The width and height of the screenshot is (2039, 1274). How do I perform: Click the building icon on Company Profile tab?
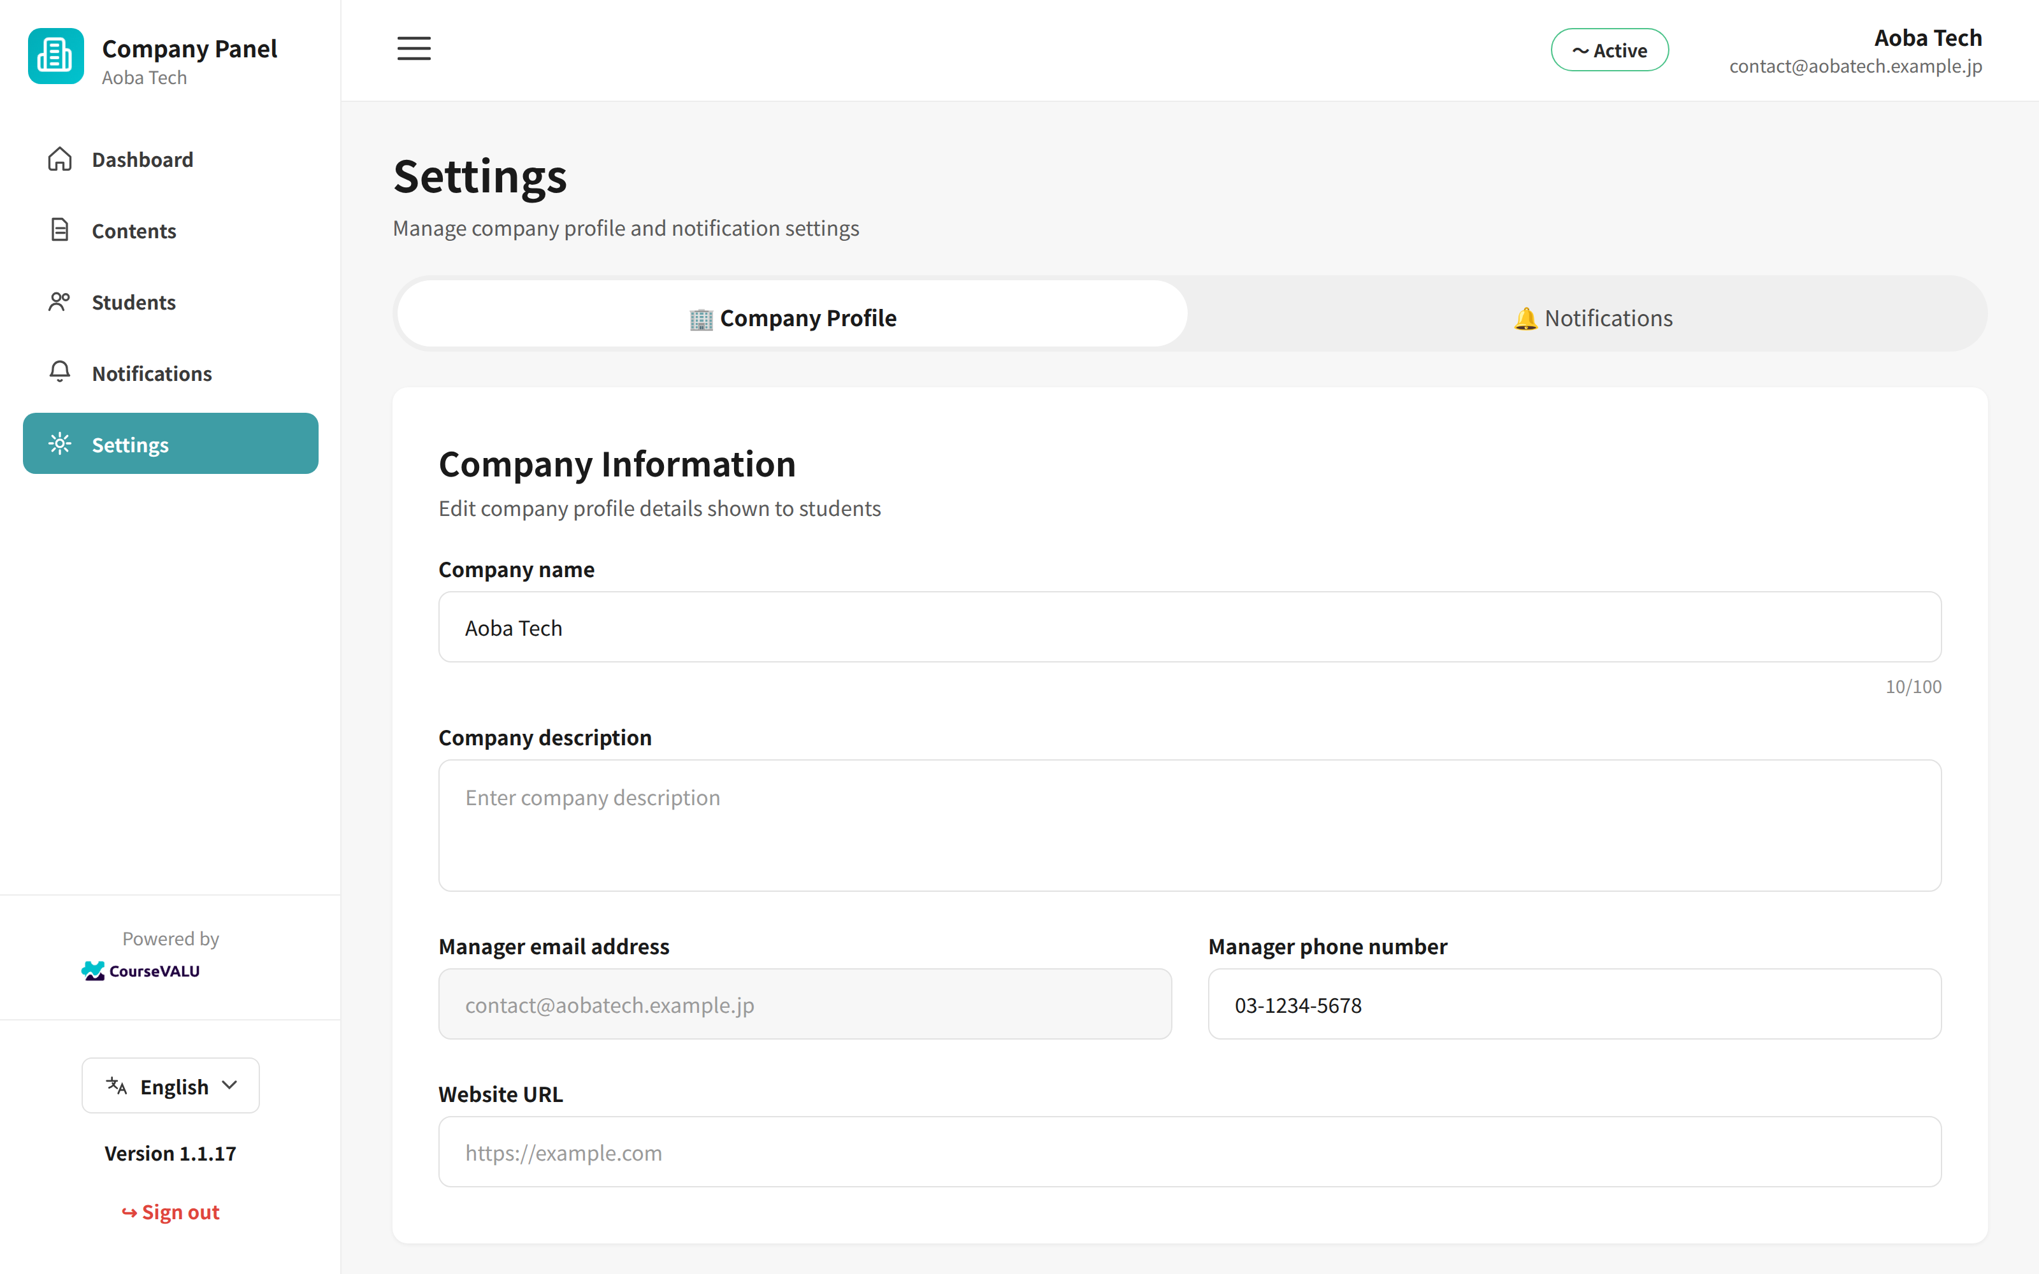point(701,319)
